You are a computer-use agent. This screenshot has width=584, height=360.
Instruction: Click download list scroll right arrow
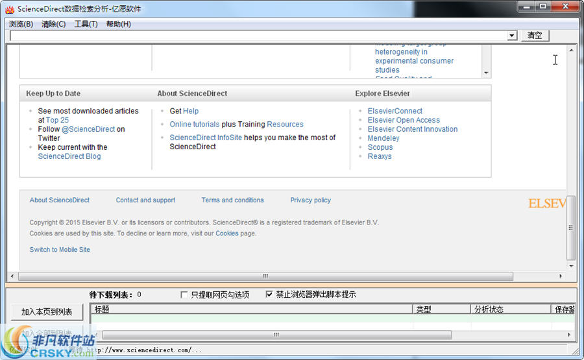(569, 335)
